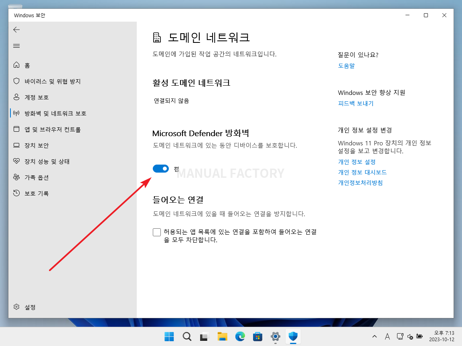The width and height of the screenshot is (462, 346).
Task: Open 바이러스 및 위협 방지 section
Action: (x=53, y=81)
